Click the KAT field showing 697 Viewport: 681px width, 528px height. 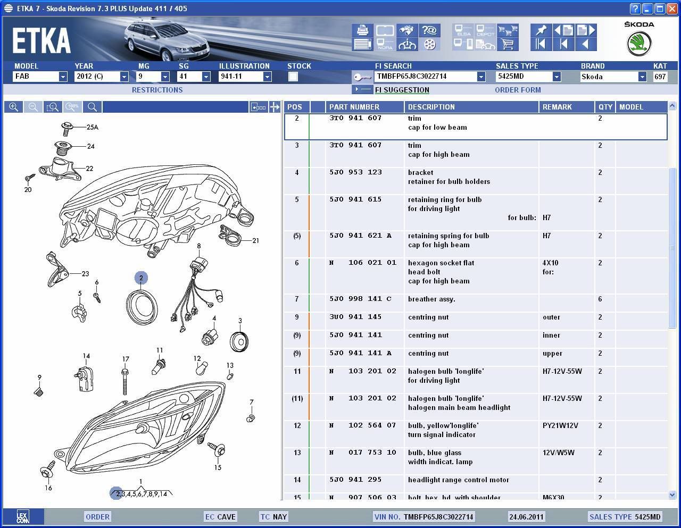coord(660,77)
